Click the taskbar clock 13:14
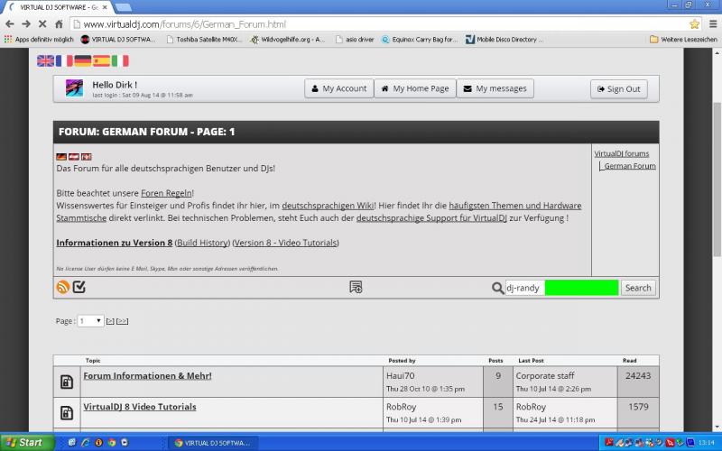 tap(707, 443)
